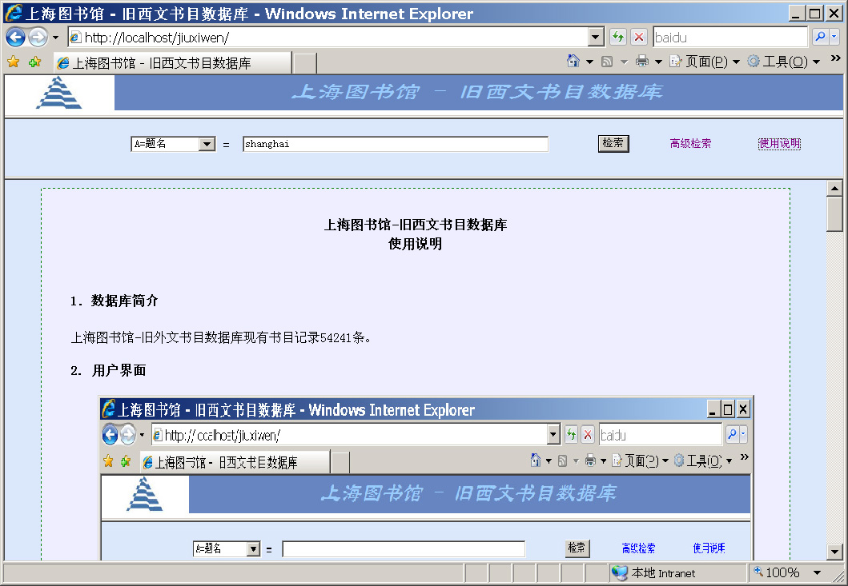Select the 上海图书馆 - 旧西文书目数据库 tab
The image size is (848, 586).
[x=172, y=62]
